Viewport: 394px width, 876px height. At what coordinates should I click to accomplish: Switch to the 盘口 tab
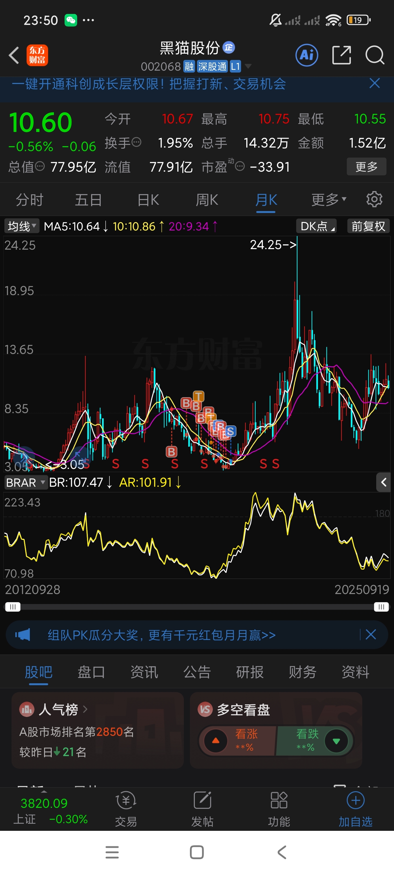pyautogui.click(x=91, y=672)
